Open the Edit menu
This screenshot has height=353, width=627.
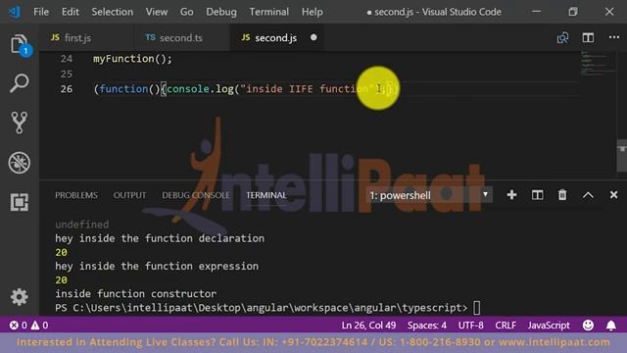click(x=70, y=12)
